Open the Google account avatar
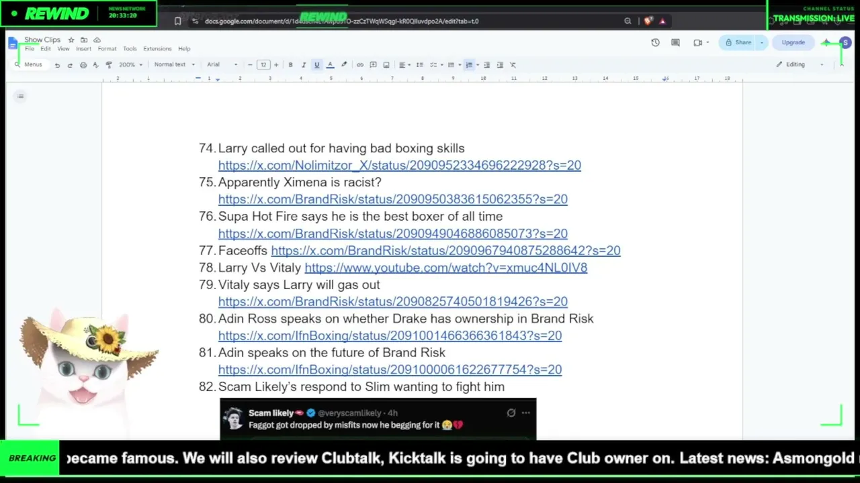Screen dimensions: 860x483 pos(845,43)
